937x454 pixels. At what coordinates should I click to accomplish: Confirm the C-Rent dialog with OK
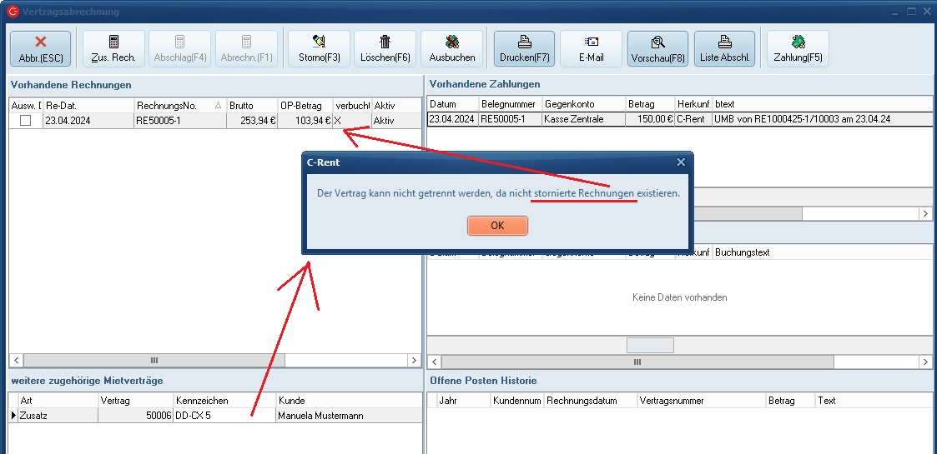pos(497,226)
